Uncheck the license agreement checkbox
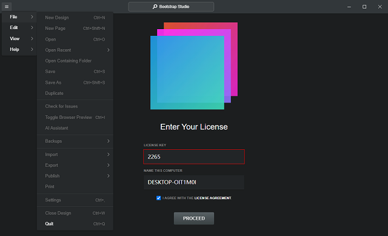This screenshot has height=236, width=388. click(x=159, y=198)
